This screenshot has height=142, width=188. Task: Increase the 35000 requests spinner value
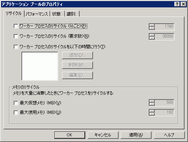click(152, 35)
